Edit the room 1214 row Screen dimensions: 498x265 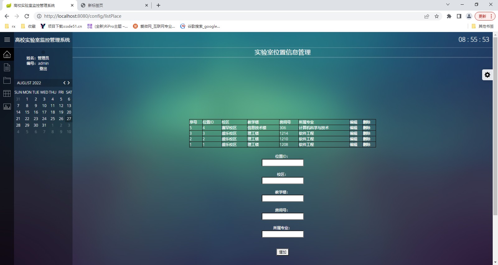pos(354,133)
